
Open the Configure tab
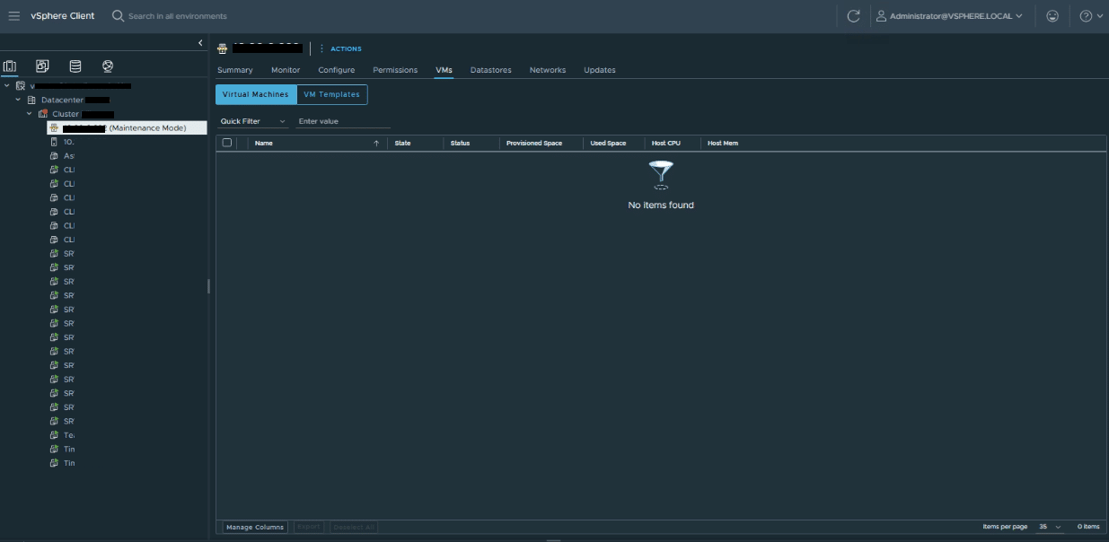(336, 70)
